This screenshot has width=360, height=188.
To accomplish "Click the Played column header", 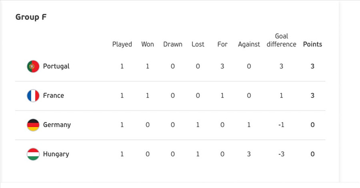I will pos(122,44).
